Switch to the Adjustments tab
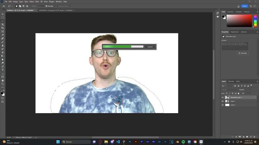Screen dimensions: 259x145 coord(235,32)
